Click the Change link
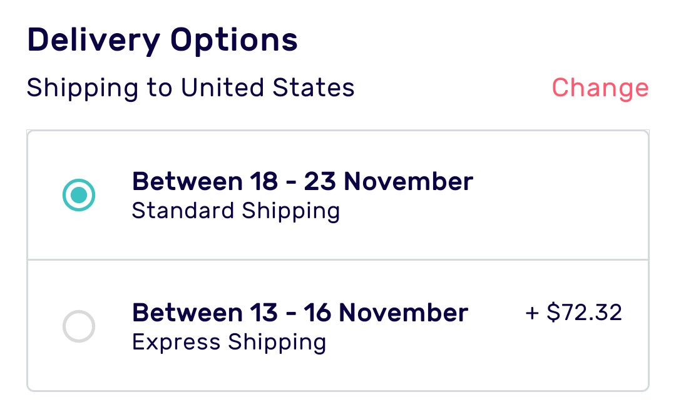Image resolution: width=676 pixels, height=417 pixels. pos(600,88)
